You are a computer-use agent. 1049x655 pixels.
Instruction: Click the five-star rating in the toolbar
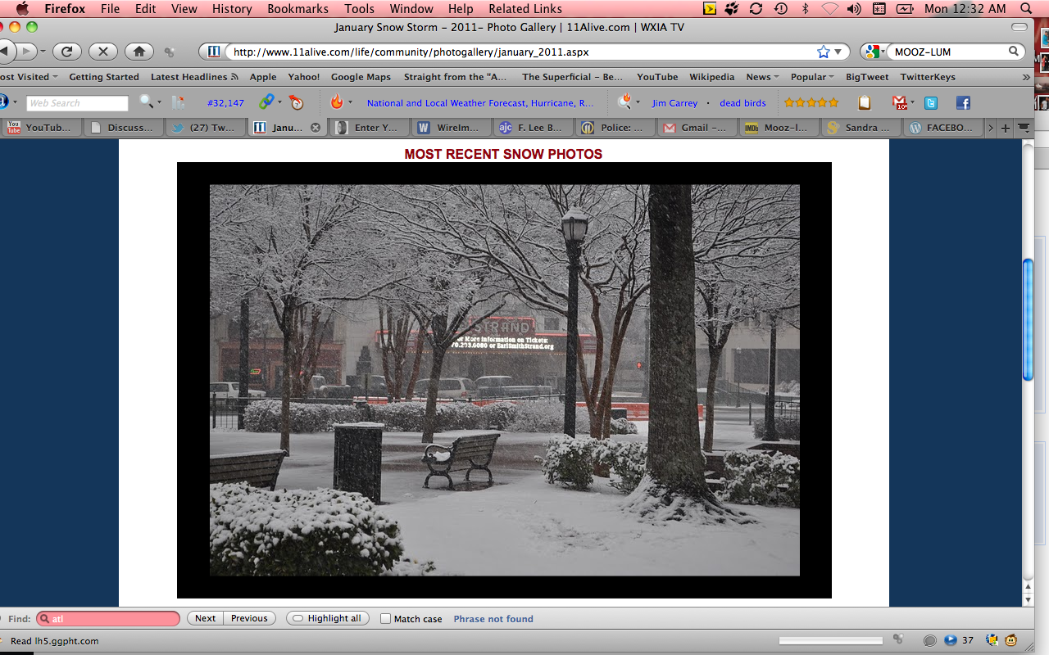click(811, 103)
